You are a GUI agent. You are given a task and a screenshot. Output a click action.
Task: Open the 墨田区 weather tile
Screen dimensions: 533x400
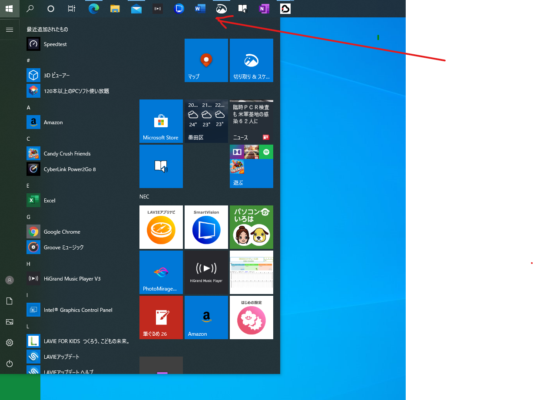click(206, 121)
